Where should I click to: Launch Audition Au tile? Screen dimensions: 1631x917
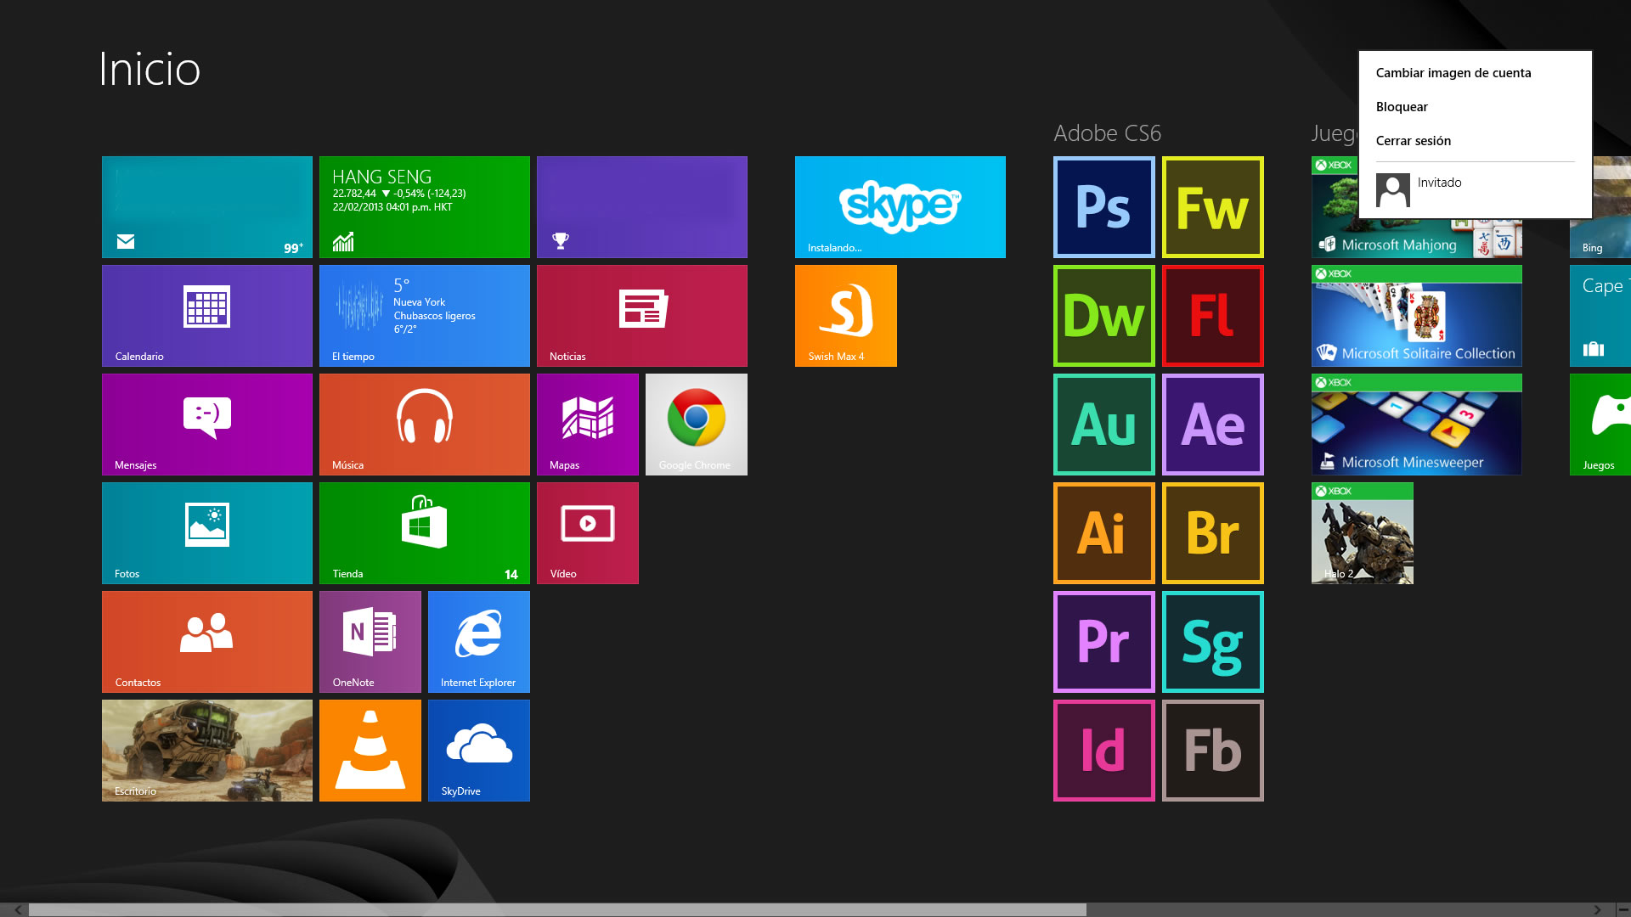1104,425
